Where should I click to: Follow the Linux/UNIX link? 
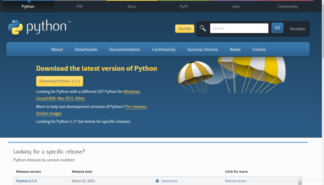pyautogui.click(x=46, y=98)
